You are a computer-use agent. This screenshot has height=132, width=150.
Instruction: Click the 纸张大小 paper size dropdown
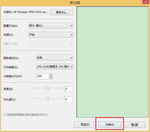point(51,44)
